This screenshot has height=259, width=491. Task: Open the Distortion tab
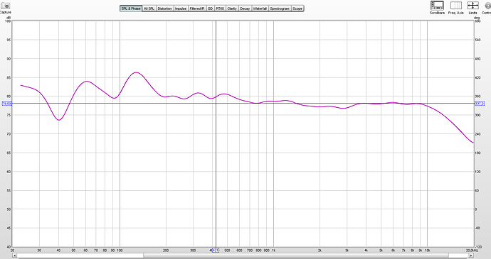(x=164, y=9)
